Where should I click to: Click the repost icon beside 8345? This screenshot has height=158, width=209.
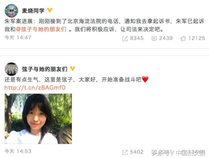125,38
